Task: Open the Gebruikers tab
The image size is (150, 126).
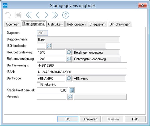Action: click(55, 24)
